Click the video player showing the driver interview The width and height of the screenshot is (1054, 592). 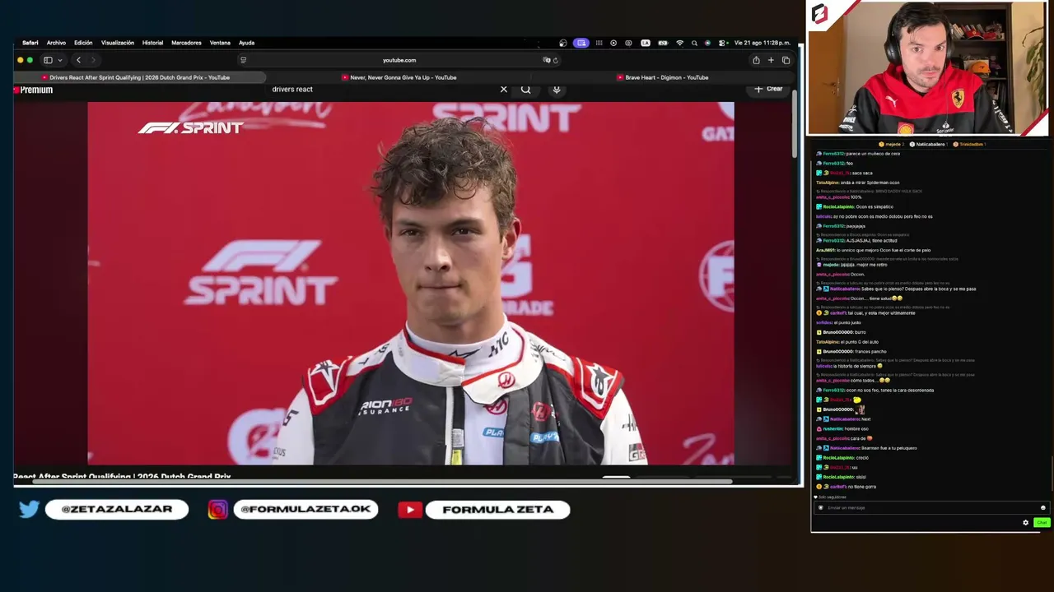tap(411, 284)
